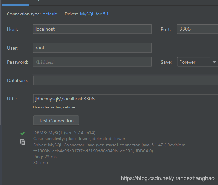Viewport: 218px width, 185px height.
Task: Focus the Port field showing 3306
Action: [197, 29]
